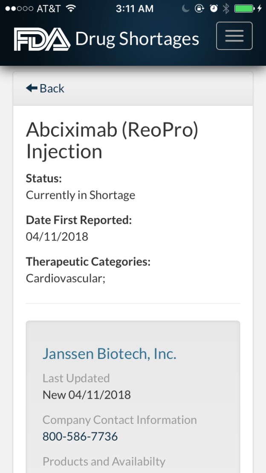The width and height of the screenshot is (266, 473).
Task: Expand the Products and Availability section
Action: [x=104, y=461]
